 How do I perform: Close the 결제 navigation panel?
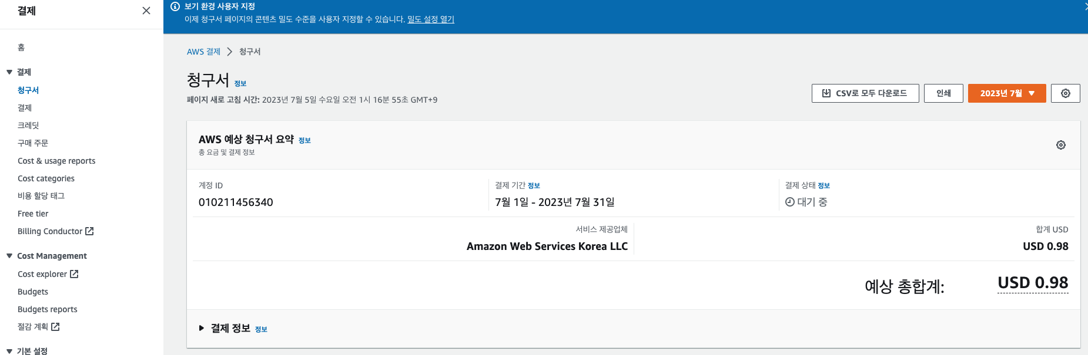(x=146, y=11)
